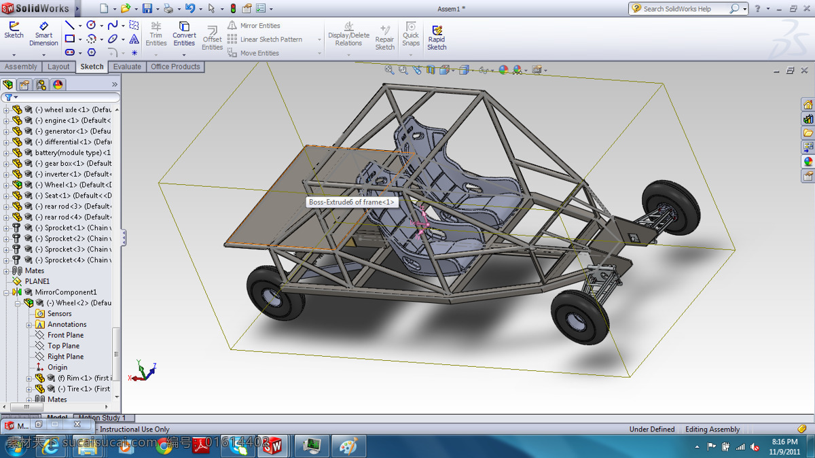815x458 pixels.
Task: Click the Save icon in the top toolbar
Action: pyautogui.click(x=147, y=9)
